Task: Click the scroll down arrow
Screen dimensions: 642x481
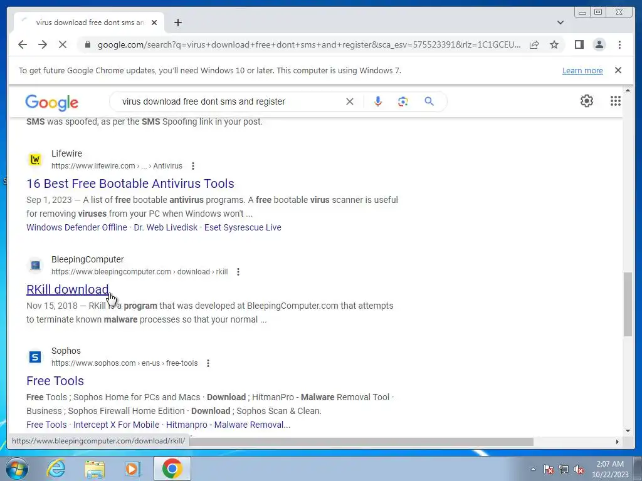Action: tap(628, 431)
